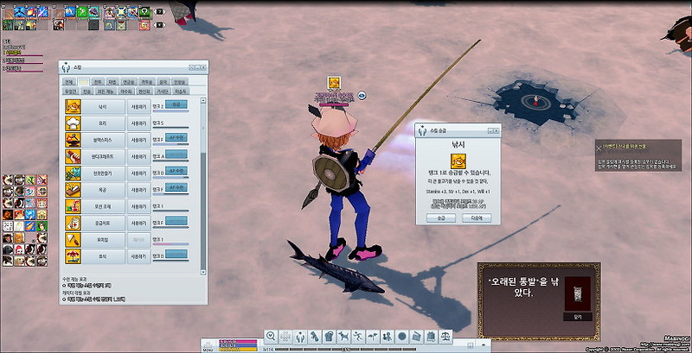Click AP 수련 button for 천옷만들기
The image size is (692, 353).
click(x=176, y=171)
